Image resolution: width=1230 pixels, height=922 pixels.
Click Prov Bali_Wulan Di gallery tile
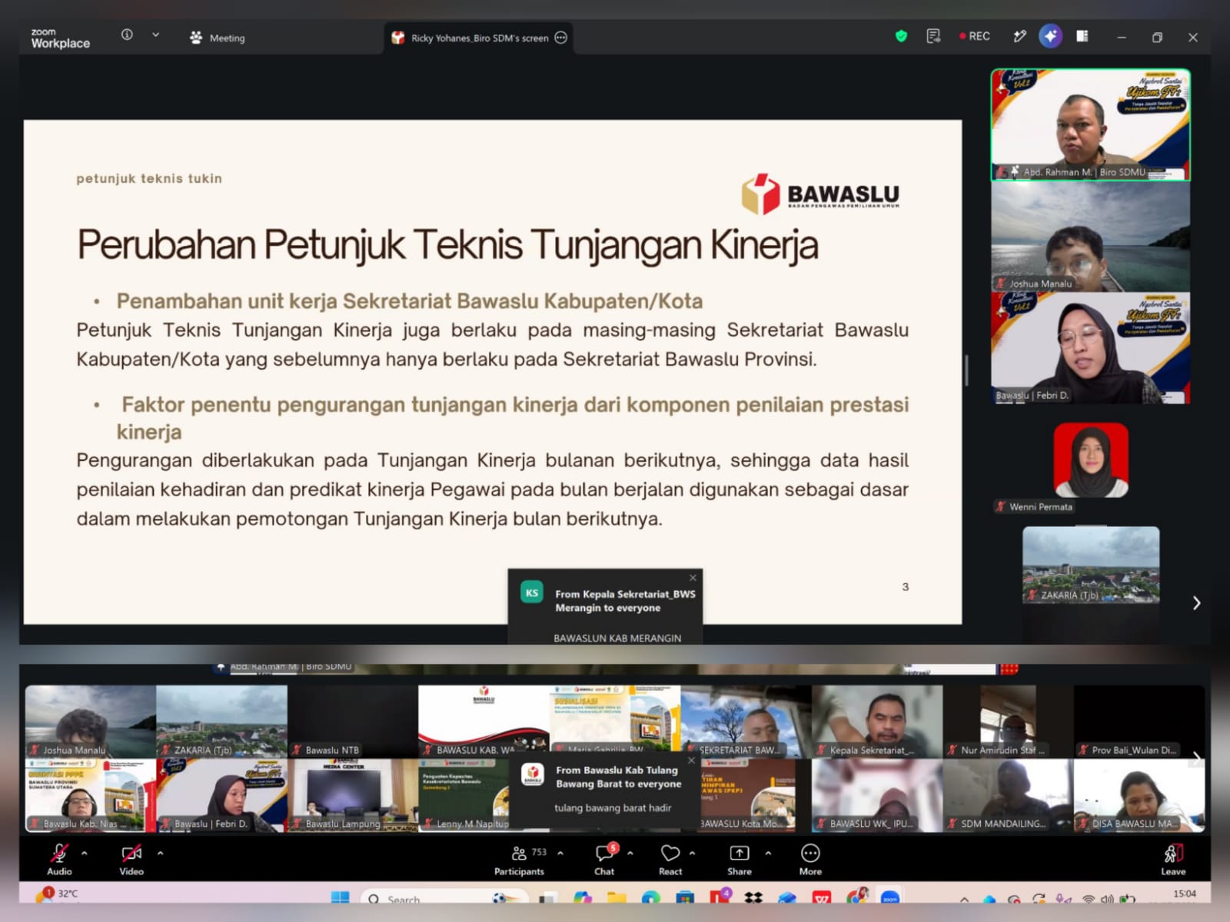1139,721
